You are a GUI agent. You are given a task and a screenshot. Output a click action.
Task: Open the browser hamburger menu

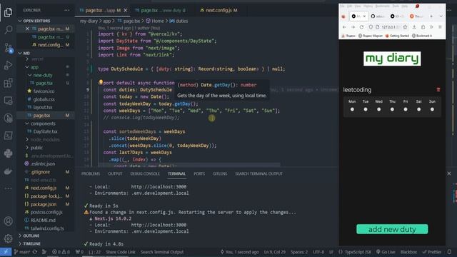tap(440, 27)
